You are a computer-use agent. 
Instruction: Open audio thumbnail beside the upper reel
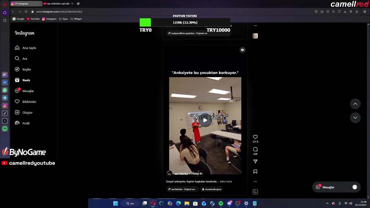coord(255,36)
